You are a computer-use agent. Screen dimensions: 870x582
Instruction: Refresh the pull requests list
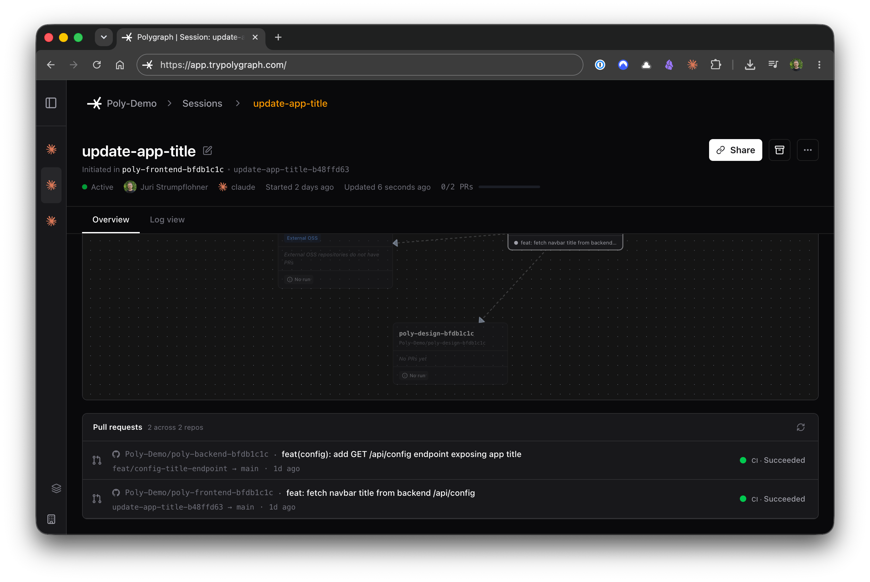pyautogui.click(x=800, y=427)
